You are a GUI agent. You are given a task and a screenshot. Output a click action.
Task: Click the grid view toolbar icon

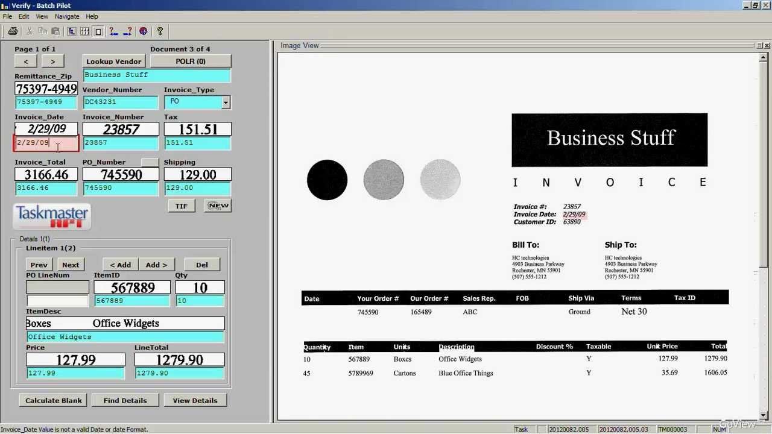(85, 31)
